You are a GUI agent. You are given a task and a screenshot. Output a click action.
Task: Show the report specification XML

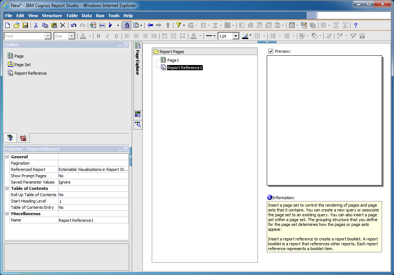[x=102, y=25]
